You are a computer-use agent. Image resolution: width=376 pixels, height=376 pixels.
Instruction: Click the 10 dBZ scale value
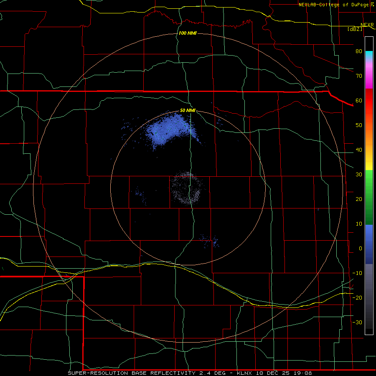click(x=359, y=224)
